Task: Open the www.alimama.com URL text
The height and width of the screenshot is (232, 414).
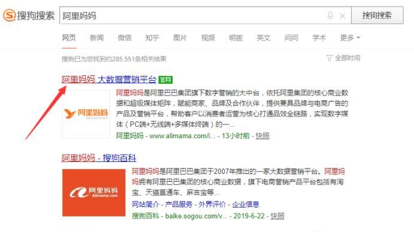Action: (x=182, y=136)
